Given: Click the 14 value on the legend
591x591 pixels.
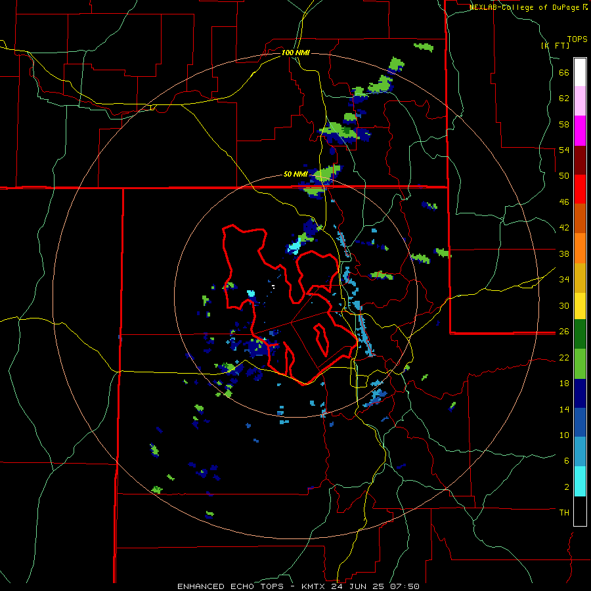Looking at the screenshot, I should coord(564,409).
